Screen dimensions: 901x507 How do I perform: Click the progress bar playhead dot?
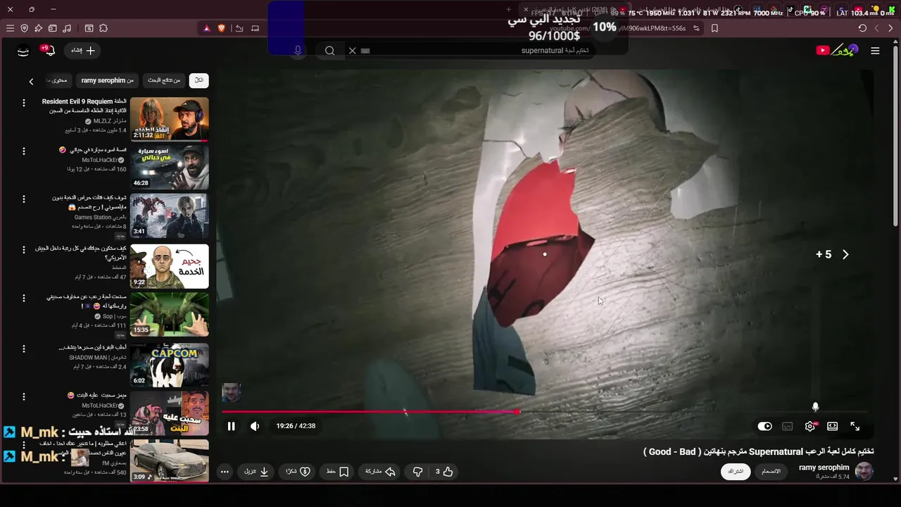pos(517,411)
